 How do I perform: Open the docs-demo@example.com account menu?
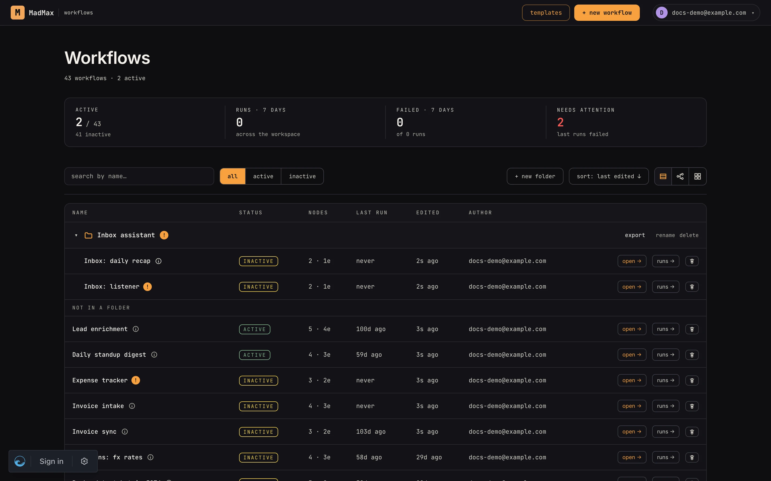tap(706, 13)
